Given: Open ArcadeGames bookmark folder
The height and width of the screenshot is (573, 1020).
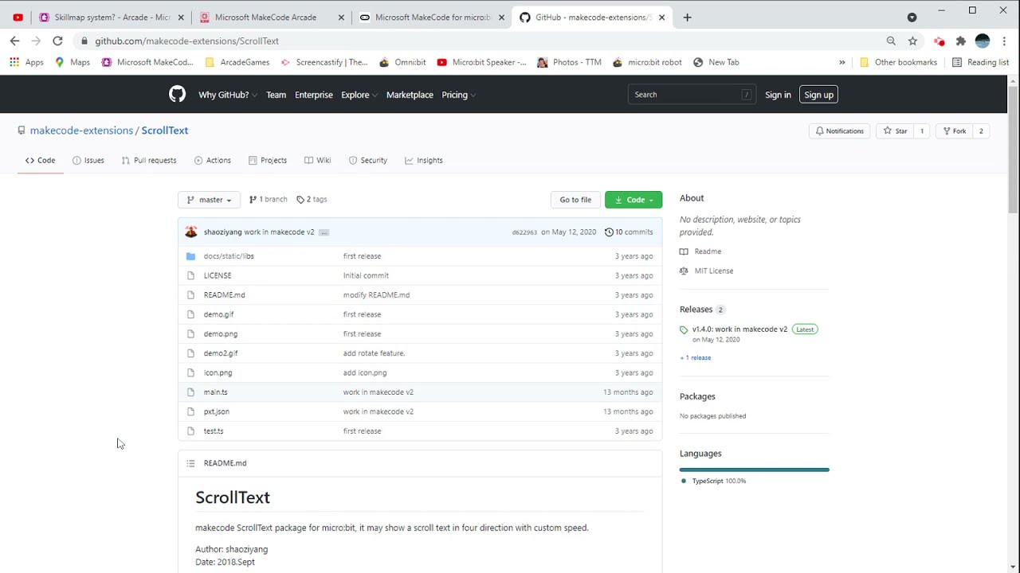Looking at the screenshot, I should point(237,62).
